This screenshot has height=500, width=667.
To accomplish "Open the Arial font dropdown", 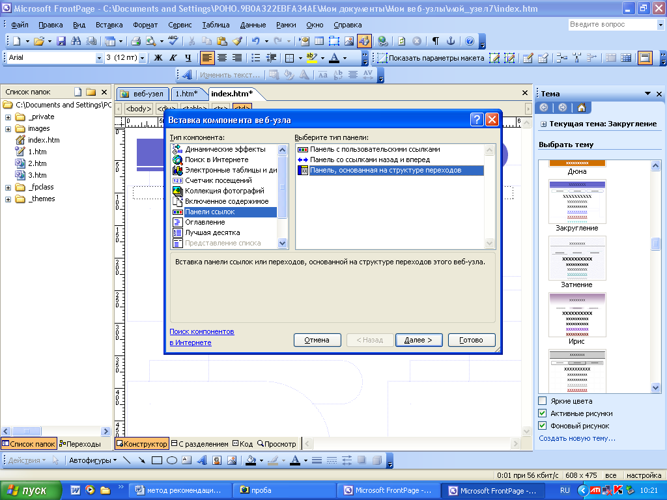I will point(99,58).
